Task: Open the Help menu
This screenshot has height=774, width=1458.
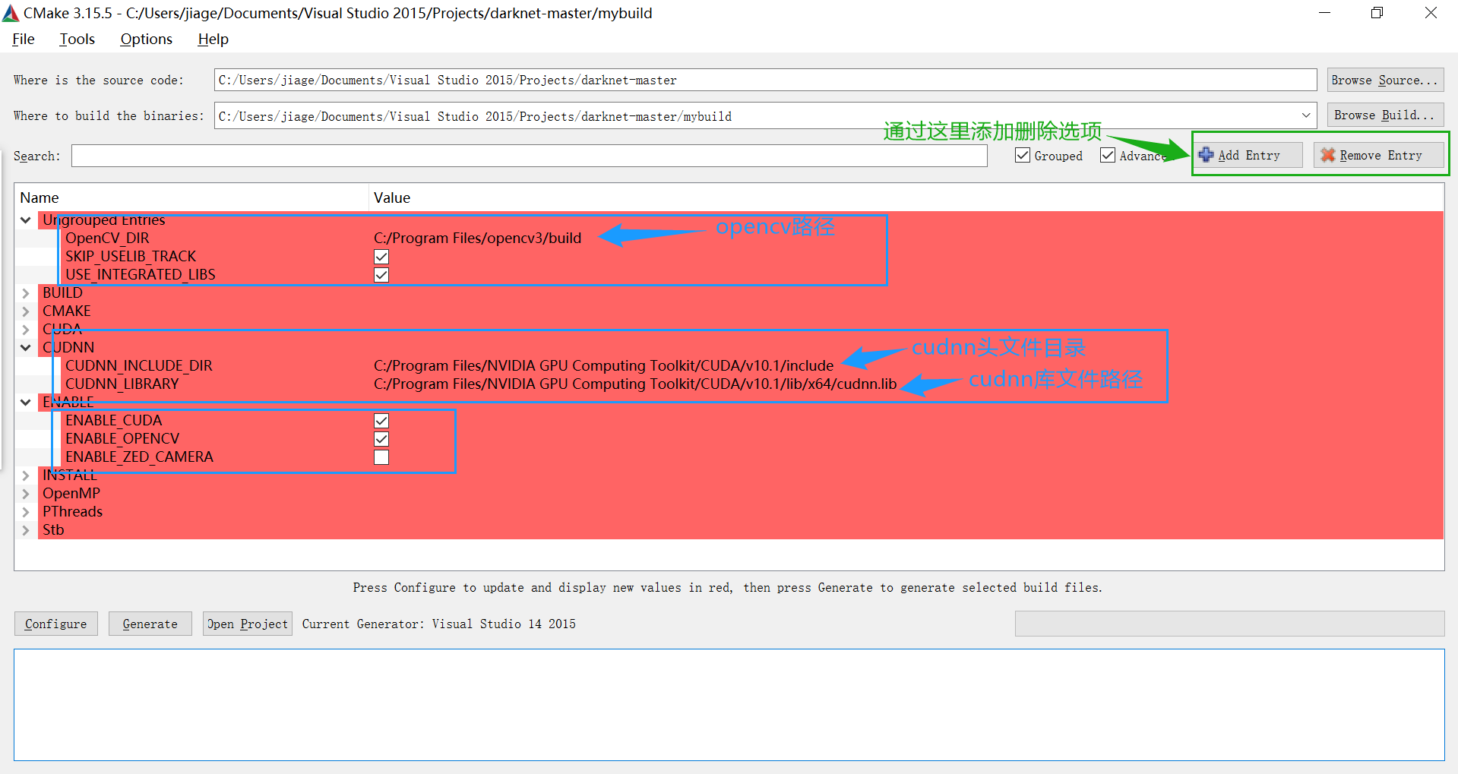Action: [x=213, y=39]
